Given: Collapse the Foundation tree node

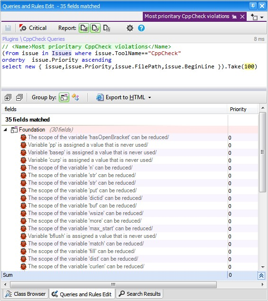Looking at the screenshot, I should pyautogui.click(x=5, y=130).
